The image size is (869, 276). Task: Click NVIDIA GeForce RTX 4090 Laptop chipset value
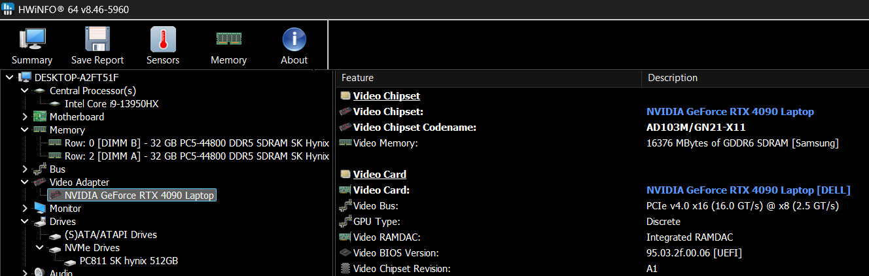(730, 112)
